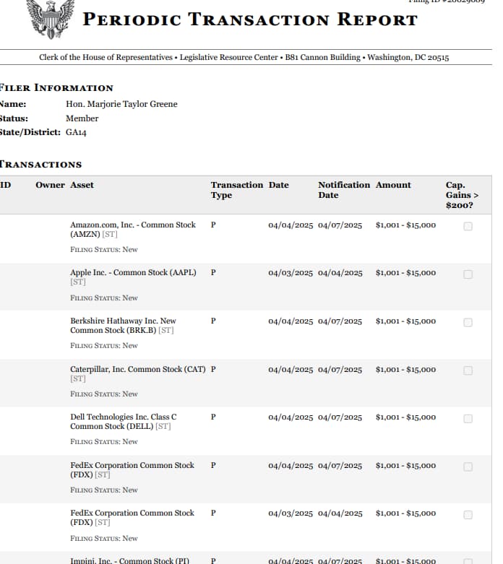The height and width of the screenshot is (564, 503).
Task: Click the Transaction Type column header
Action: [236, 190]
